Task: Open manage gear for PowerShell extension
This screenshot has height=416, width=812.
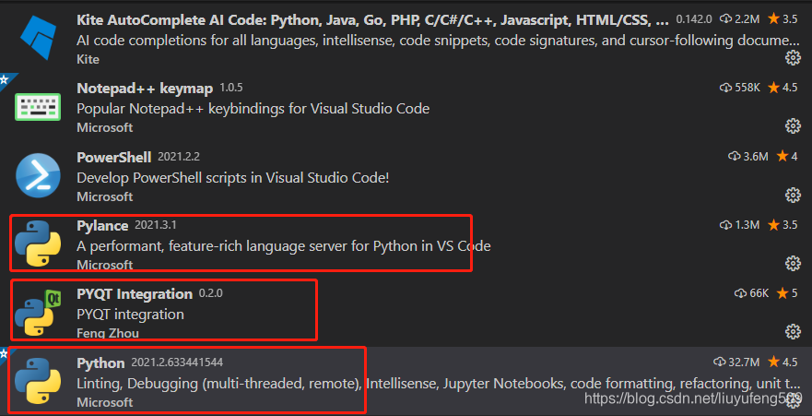Action: click(793, 195)
